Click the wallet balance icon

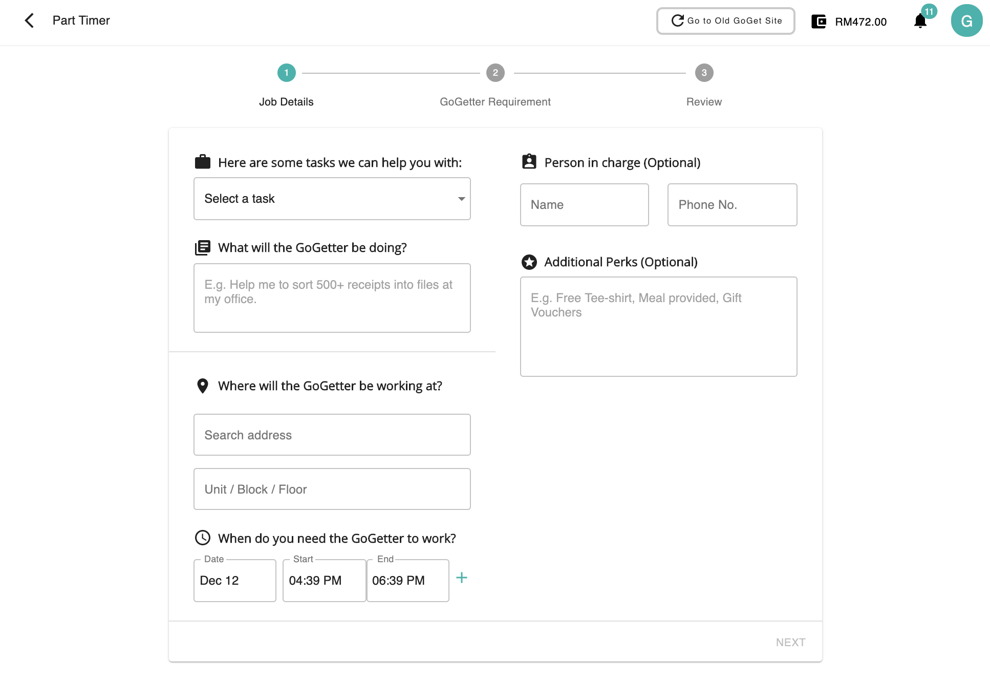[819, 22]
